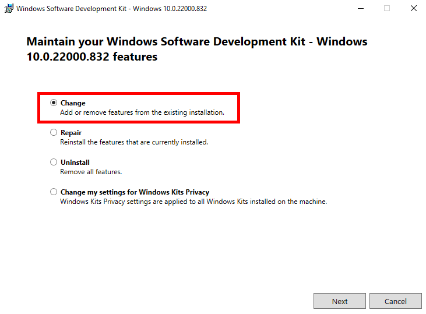The width and height of the screenshot is (426, 314).
Task: Click the bold "Uninstall" option label
Action: click(x=75, y=163)
